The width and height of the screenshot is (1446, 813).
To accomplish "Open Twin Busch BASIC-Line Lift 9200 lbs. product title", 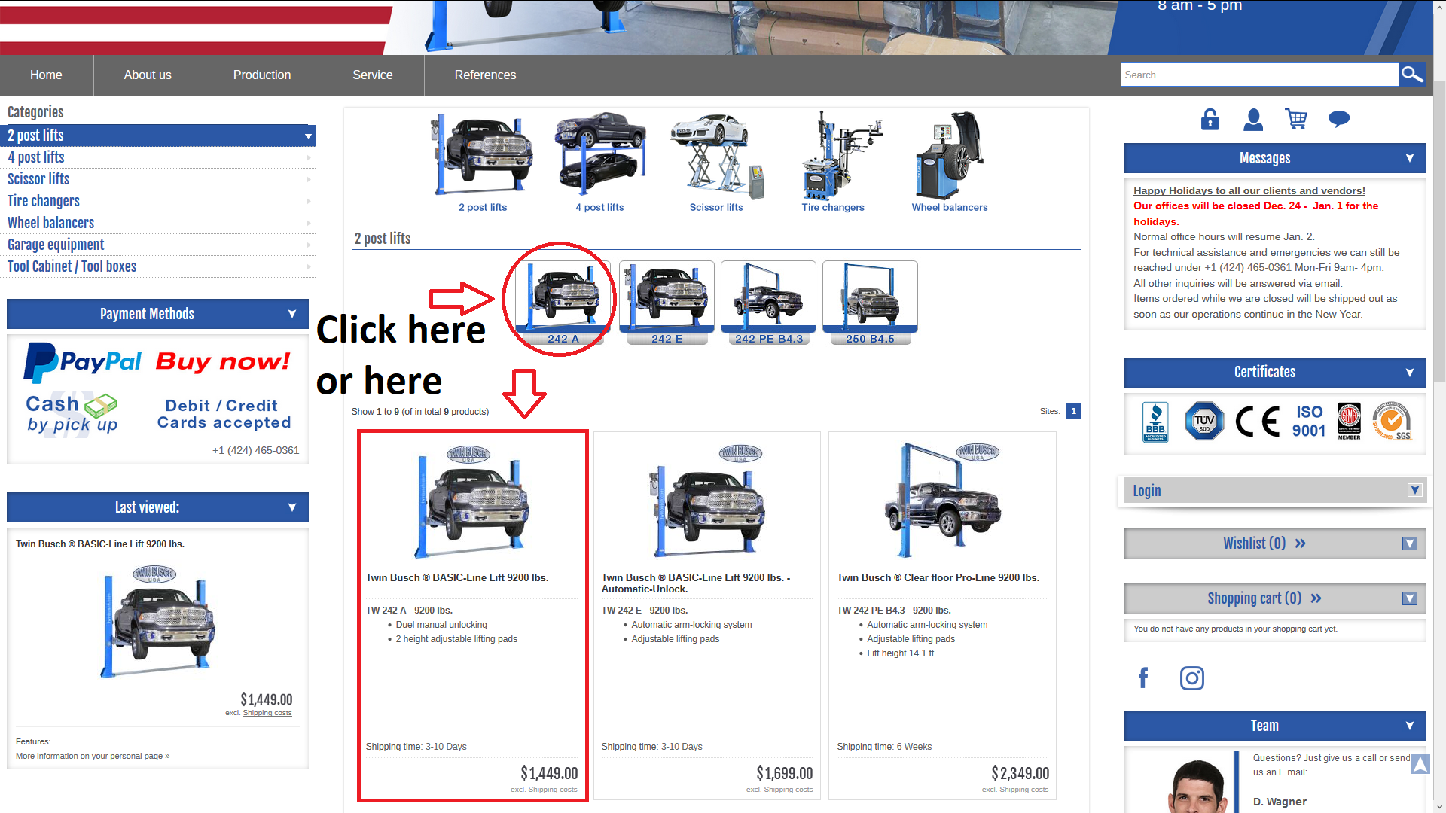I will [457, 577].
